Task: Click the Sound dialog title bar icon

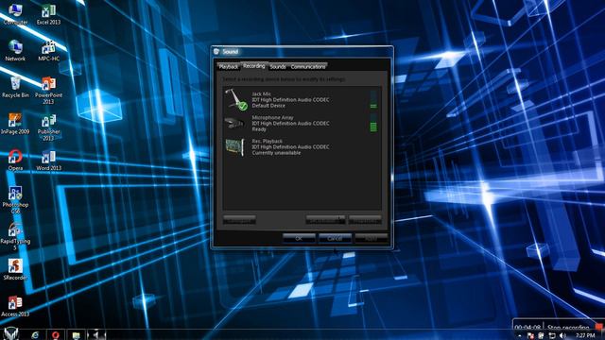Action: click(216, 52)
